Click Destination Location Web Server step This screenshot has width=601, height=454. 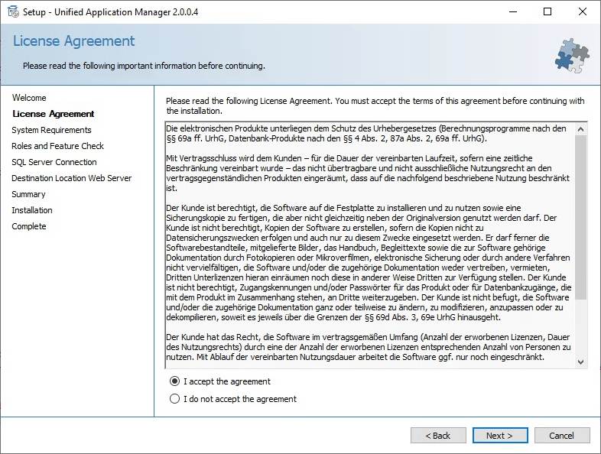(x=72, y=178)
